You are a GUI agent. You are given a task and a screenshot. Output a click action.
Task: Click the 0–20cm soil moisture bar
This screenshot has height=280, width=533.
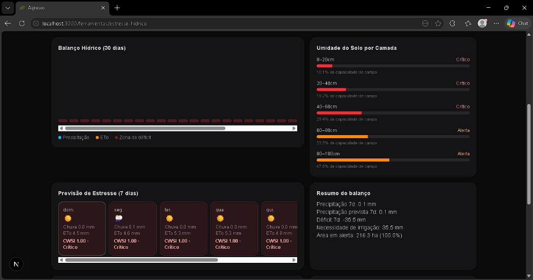pos(393,66)
